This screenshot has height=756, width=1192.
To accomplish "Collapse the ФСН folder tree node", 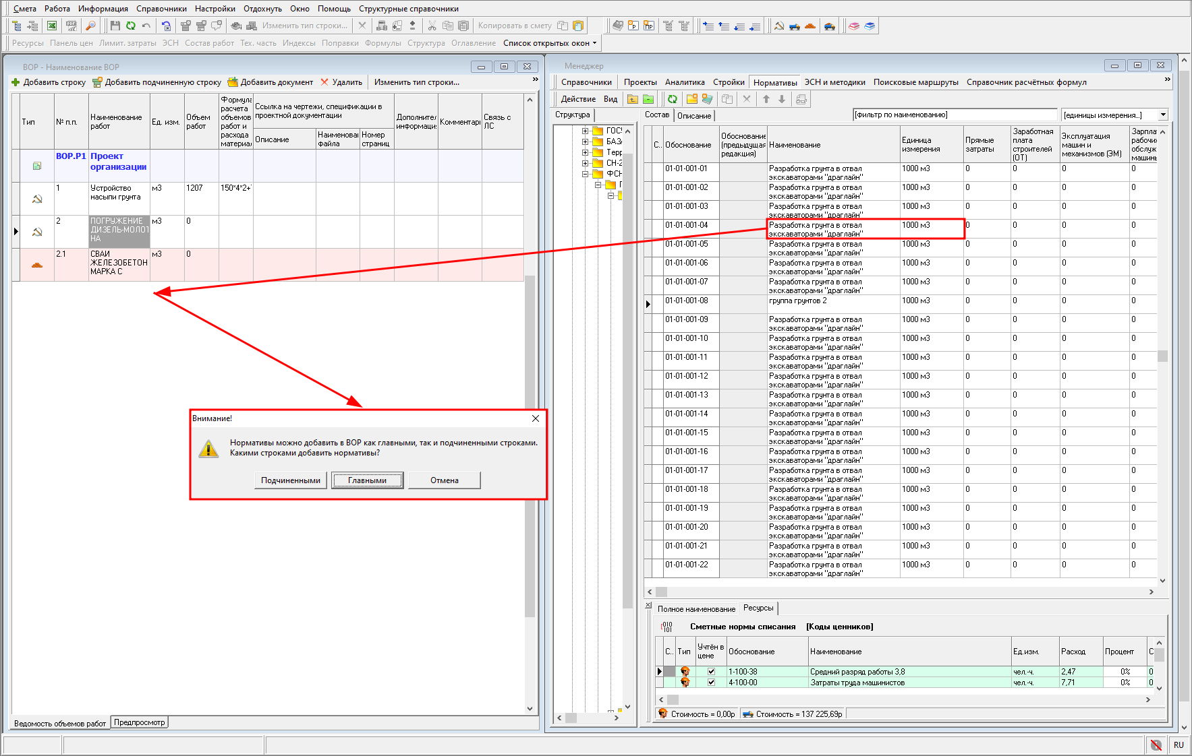I will coord(585,174).
